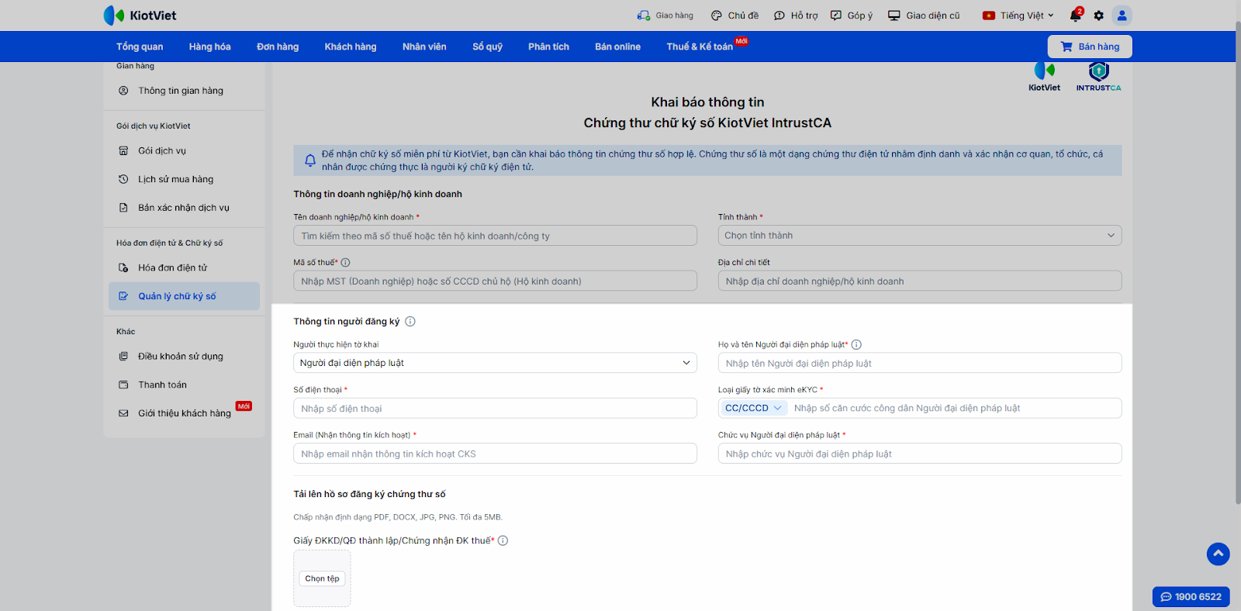Click the Thanh toán card icon

[x=123, y=385]
